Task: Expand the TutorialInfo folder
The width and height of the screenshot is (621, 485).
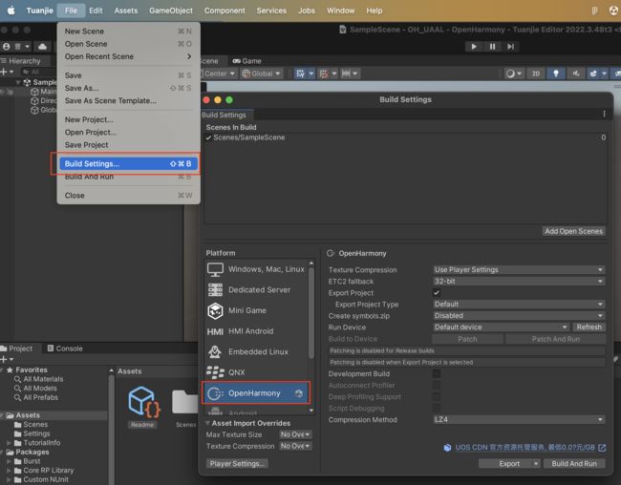Action: click(9, 443)
